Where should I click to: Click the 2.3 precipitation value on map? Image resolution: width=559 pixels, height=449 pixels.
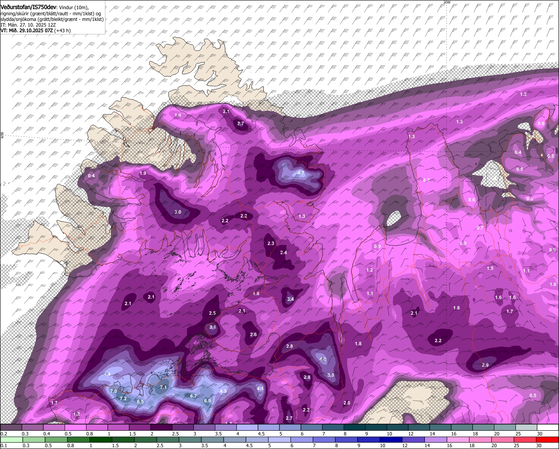(x=271, y=244)
